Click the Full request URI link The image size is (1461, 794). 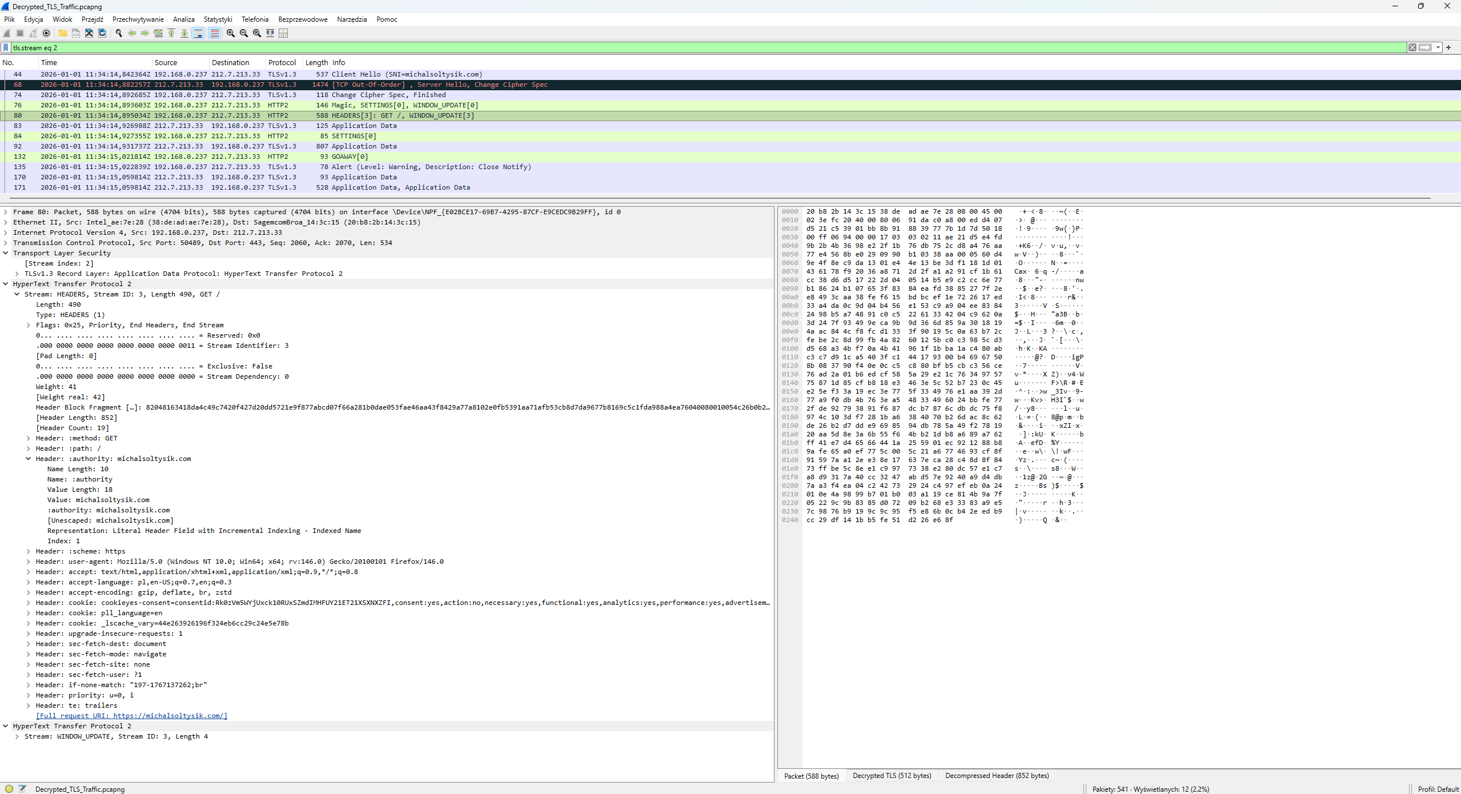(131, 716)
